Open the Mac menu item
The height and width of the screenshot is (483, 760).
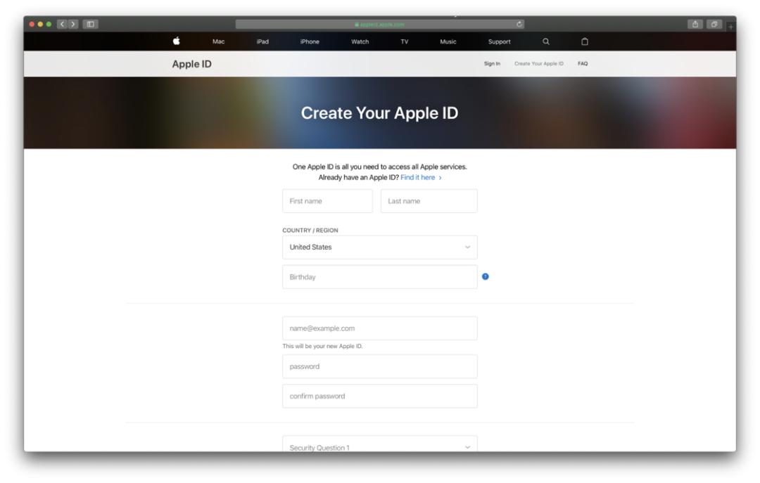[x=219, y=41]
